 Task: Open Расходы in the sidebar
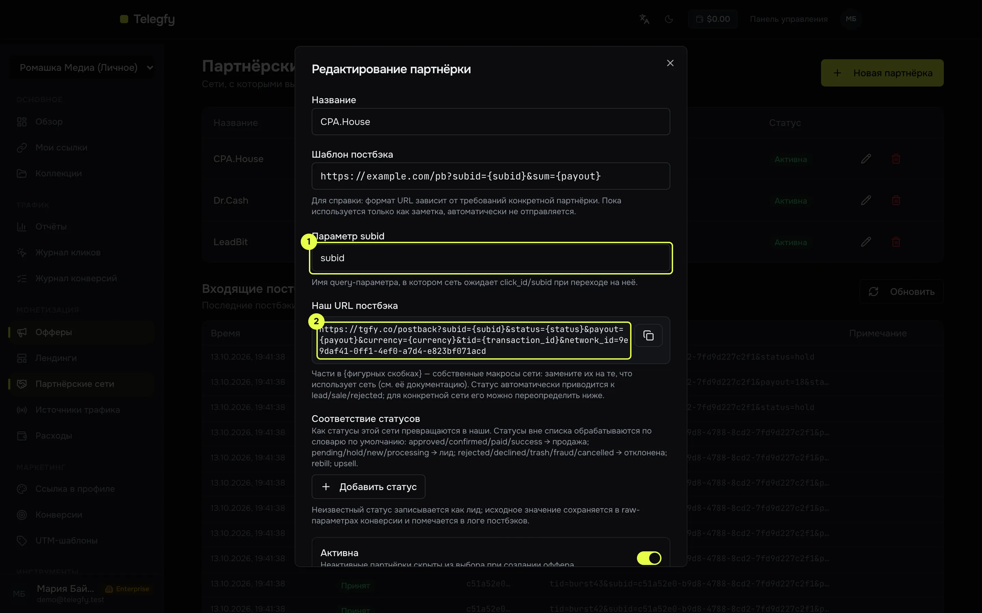click(81, 436)
